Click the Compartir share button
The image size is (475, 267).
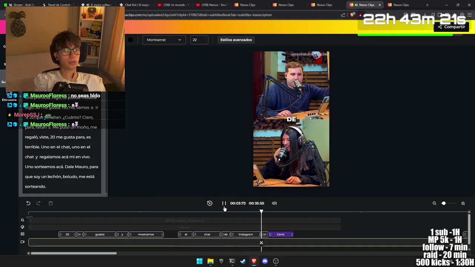(451, 27)
